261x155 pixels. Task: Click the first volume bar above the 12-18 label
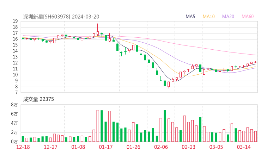[x=23, y=139]
